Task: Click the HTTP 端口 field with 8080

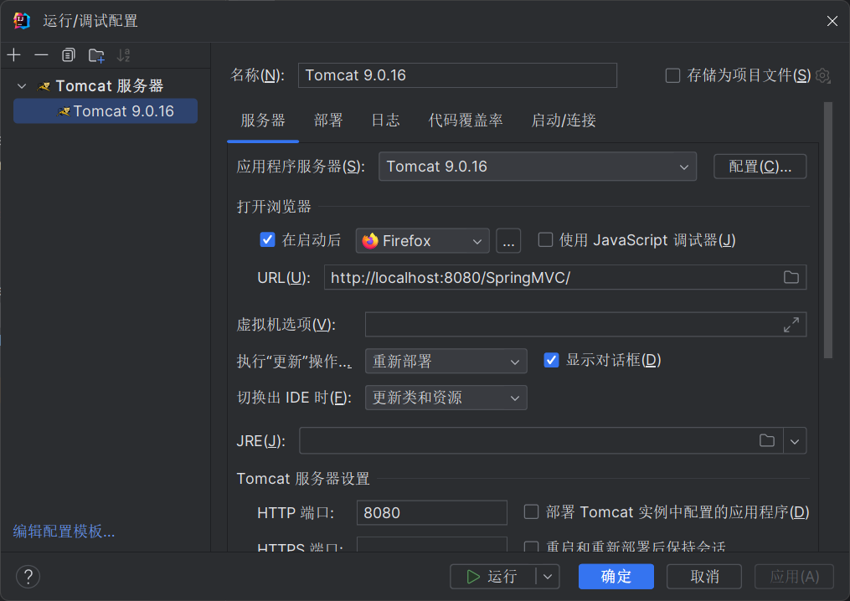Action: pyautogui.click(x=431, y=512)
